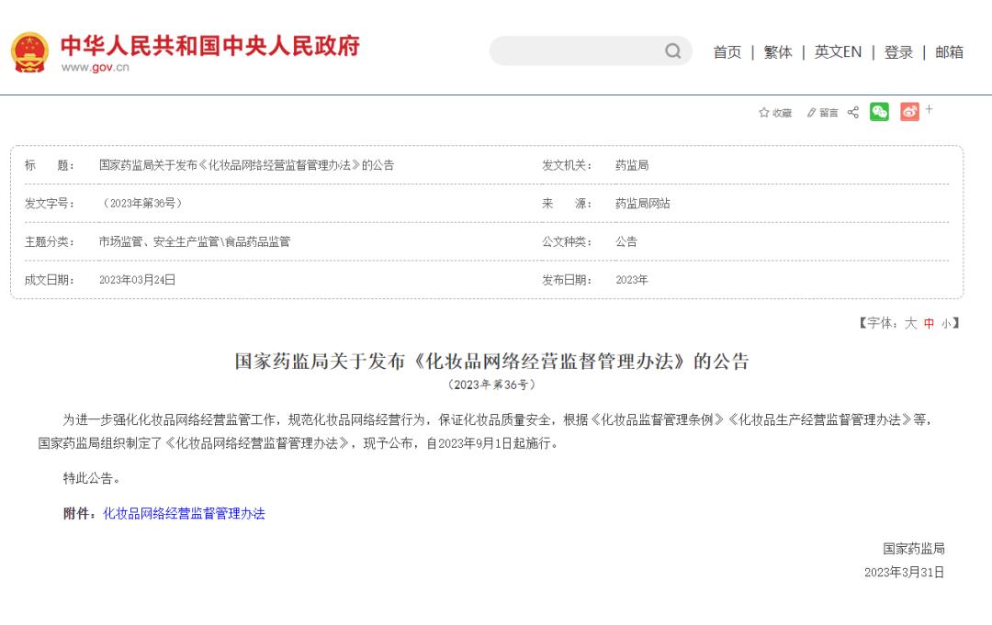992x625 pixels.
Task: Open the 首页 home menu item
Action: point(727,52)
